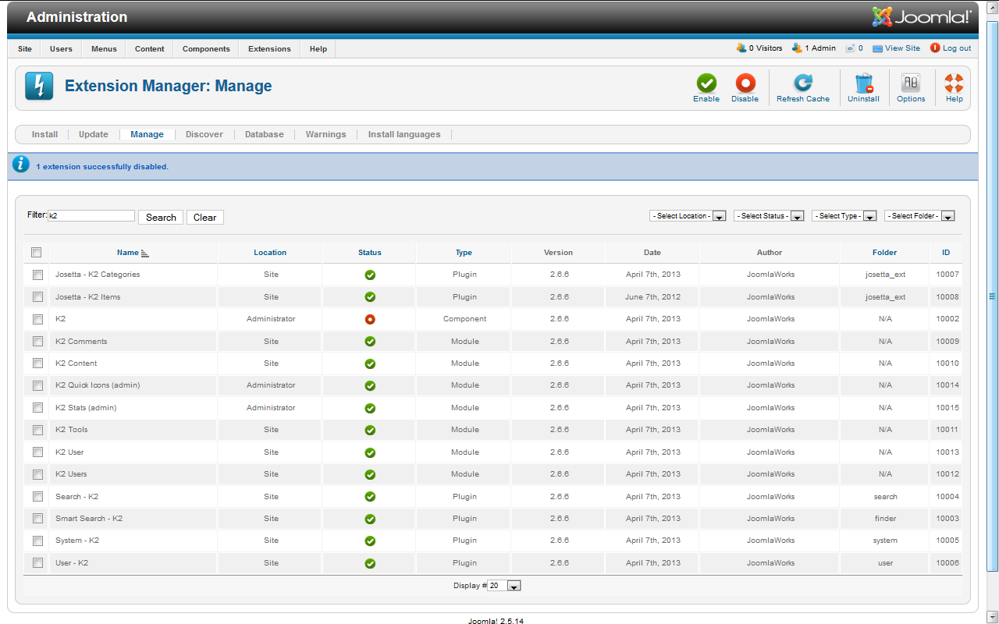Switch to the Warnings tab
Image resolution: width=999 pixels, height=624 pixels.
pos(325,134)
